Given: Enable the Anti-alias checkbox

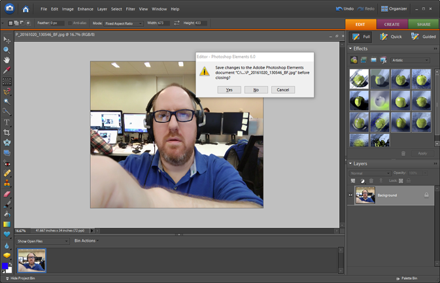Looking at the screenshot, I should click(71, 23).
